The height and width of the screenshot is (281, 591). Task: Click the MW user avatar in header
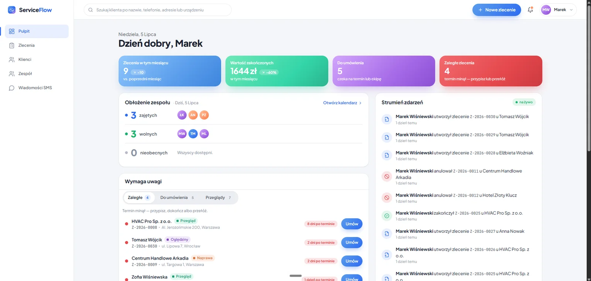click(x=546, y=10)
